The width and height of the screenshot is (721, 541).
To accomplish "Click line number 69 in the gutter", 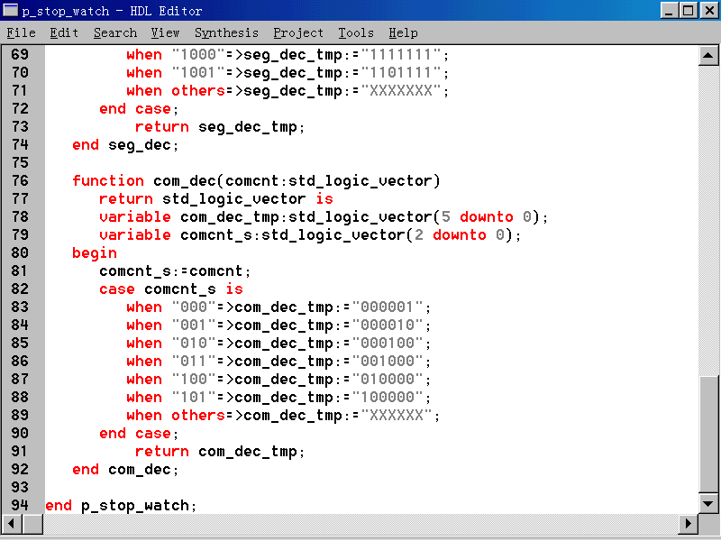I will pyautogui.click(x=20, y=54).
